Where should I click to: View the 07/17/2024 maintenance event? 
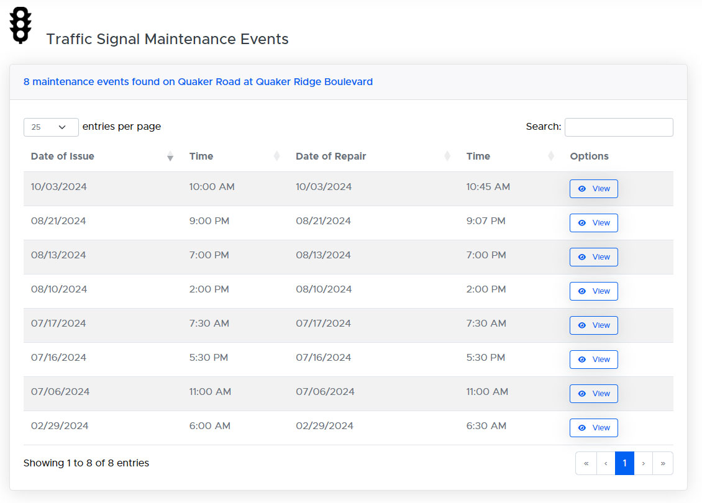[x=593, y=325]
